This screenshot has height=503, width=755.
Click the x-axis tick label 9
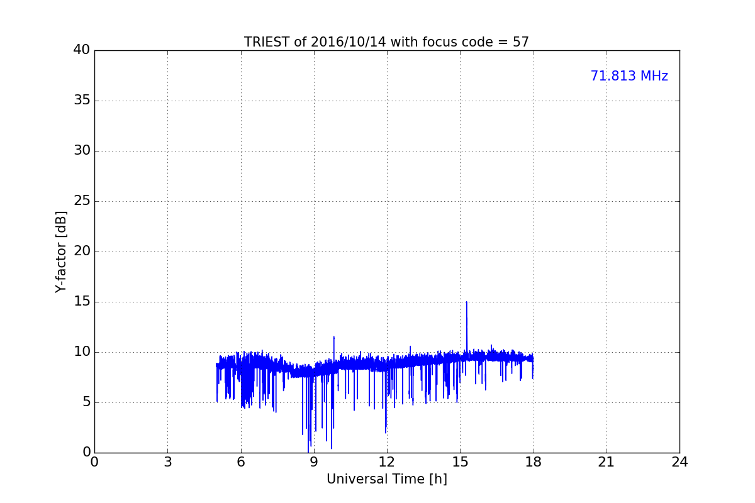coord(313,462)
